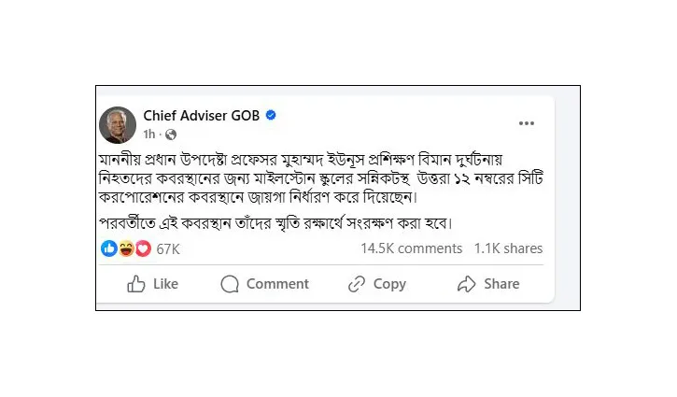The image size is (677, 397).
Task: Share the post using Share label
Action: click(x=501, y=284)
